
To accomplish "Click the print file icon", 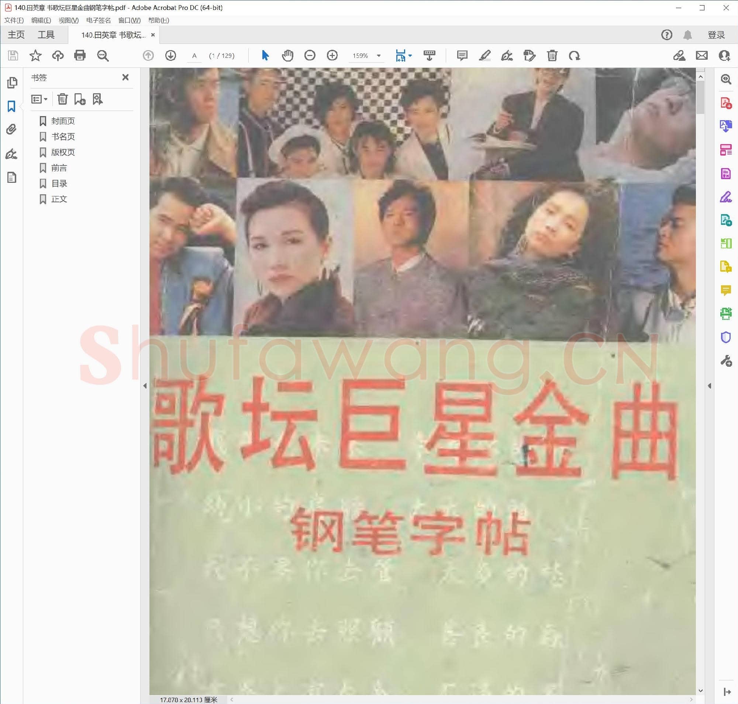I will point(80,56).
